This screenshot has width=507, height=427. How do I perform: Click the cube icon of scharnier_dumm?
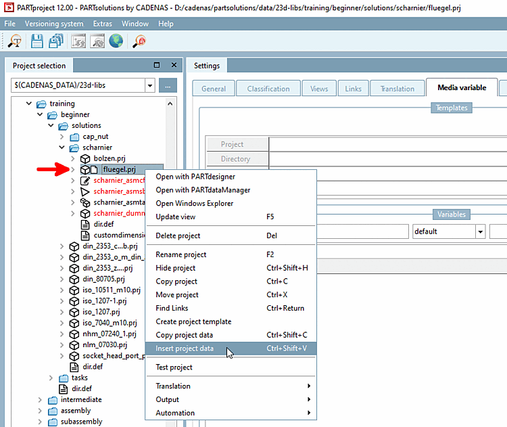tap(85, 214)
